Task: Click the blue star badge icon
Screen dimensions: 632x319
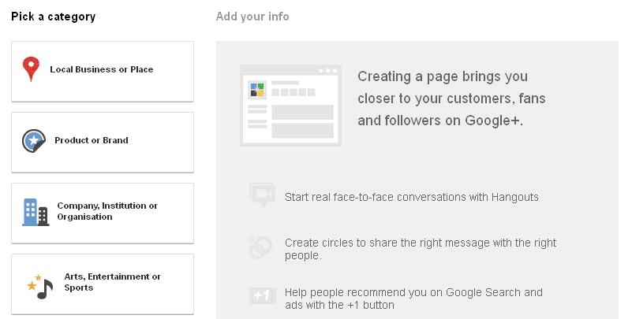Action: (x=34, y=141)
